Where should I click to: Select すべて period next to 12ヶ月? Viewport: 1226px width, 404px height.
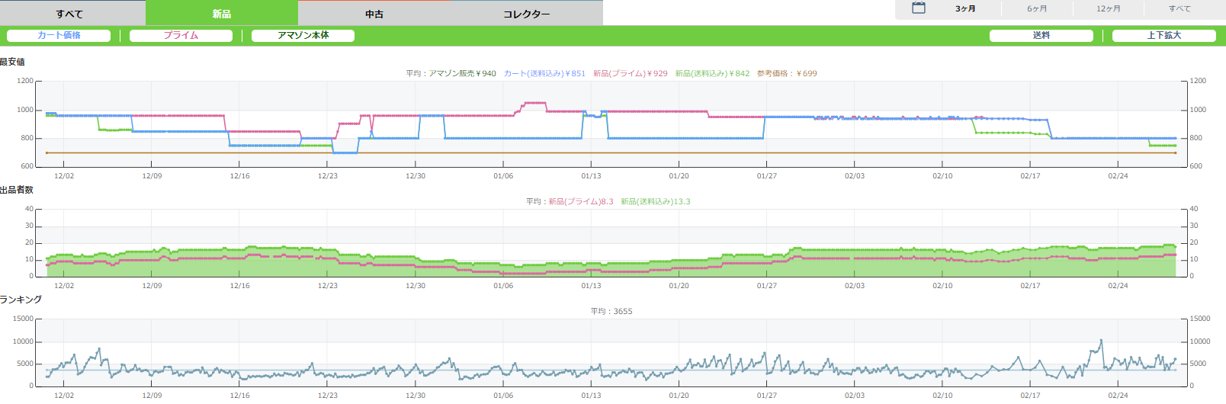[x=1179, y=9]
